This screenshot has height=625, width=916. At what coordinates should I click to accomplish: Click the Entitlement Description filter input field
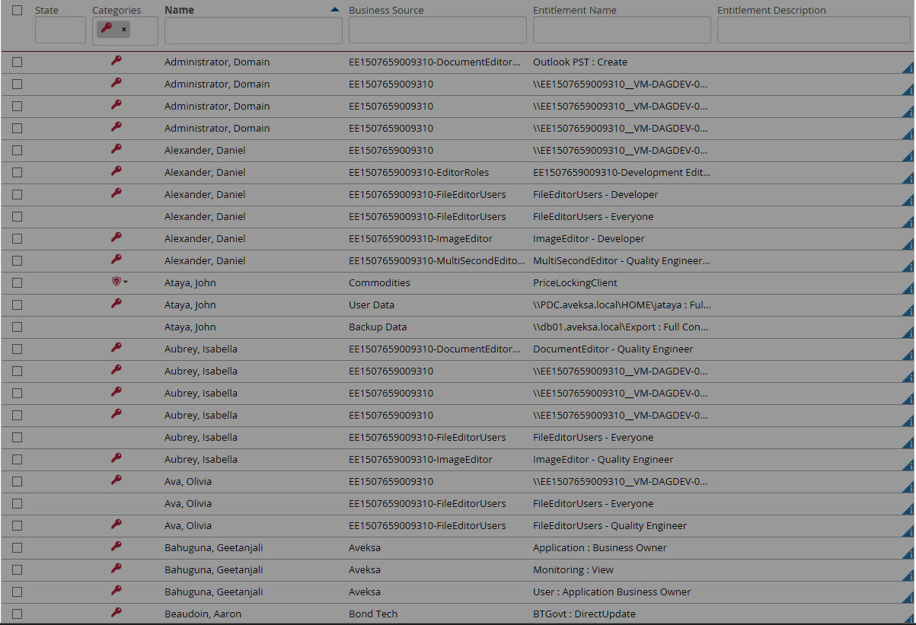click(813, 30)
